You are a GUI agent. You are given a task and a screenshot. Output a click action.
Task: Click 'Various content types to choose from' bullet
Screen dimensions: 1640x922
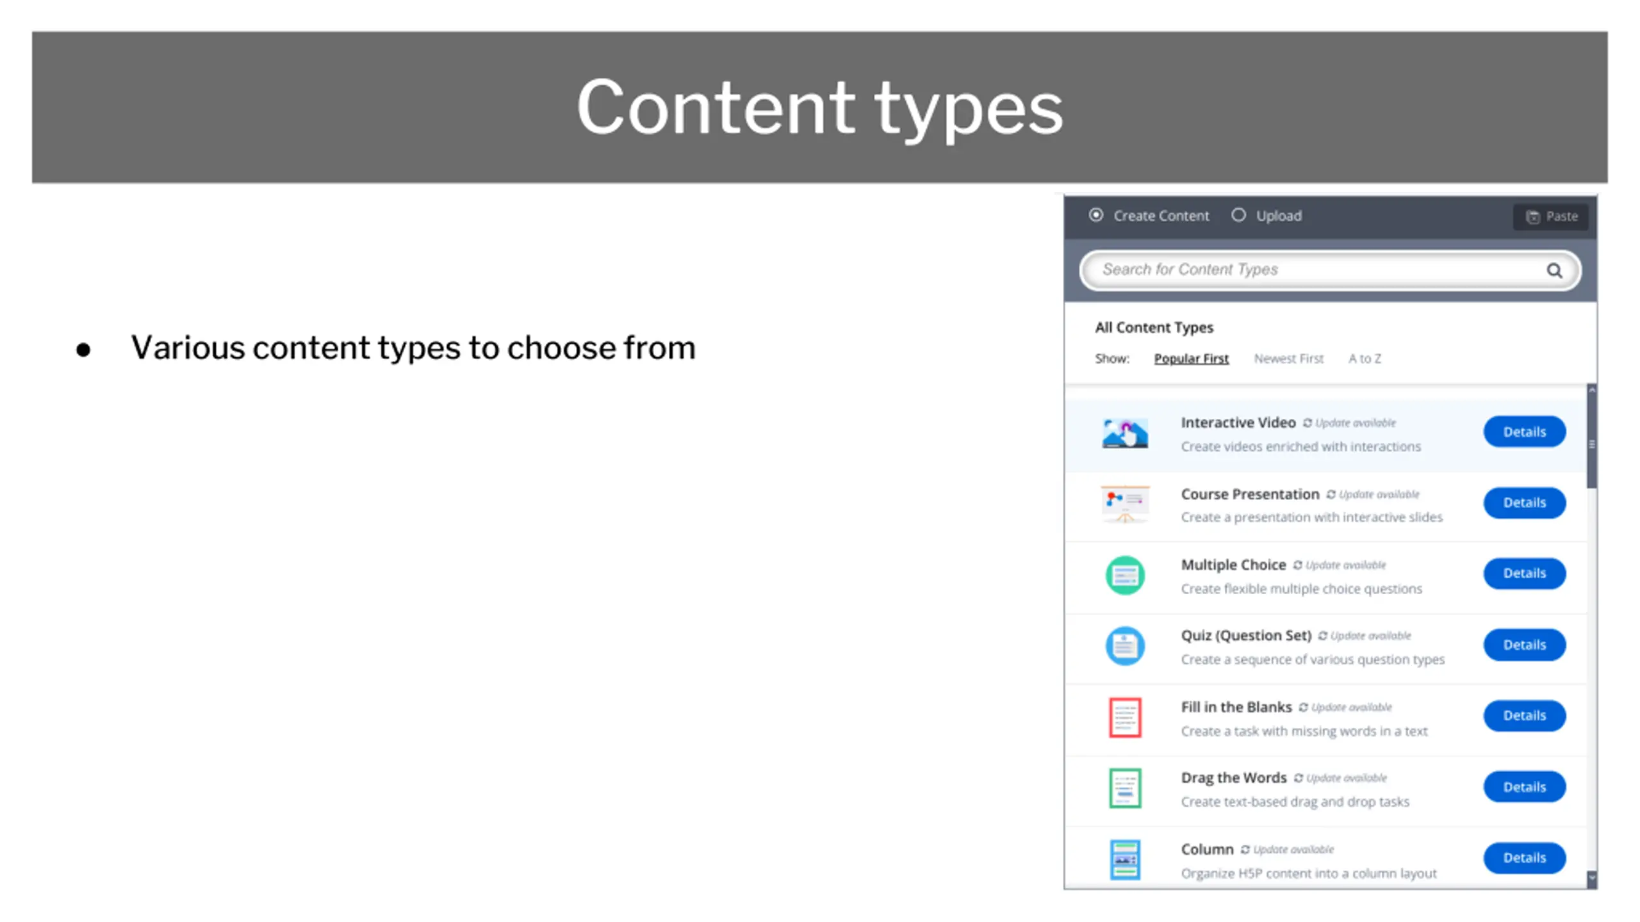[413, 348]
